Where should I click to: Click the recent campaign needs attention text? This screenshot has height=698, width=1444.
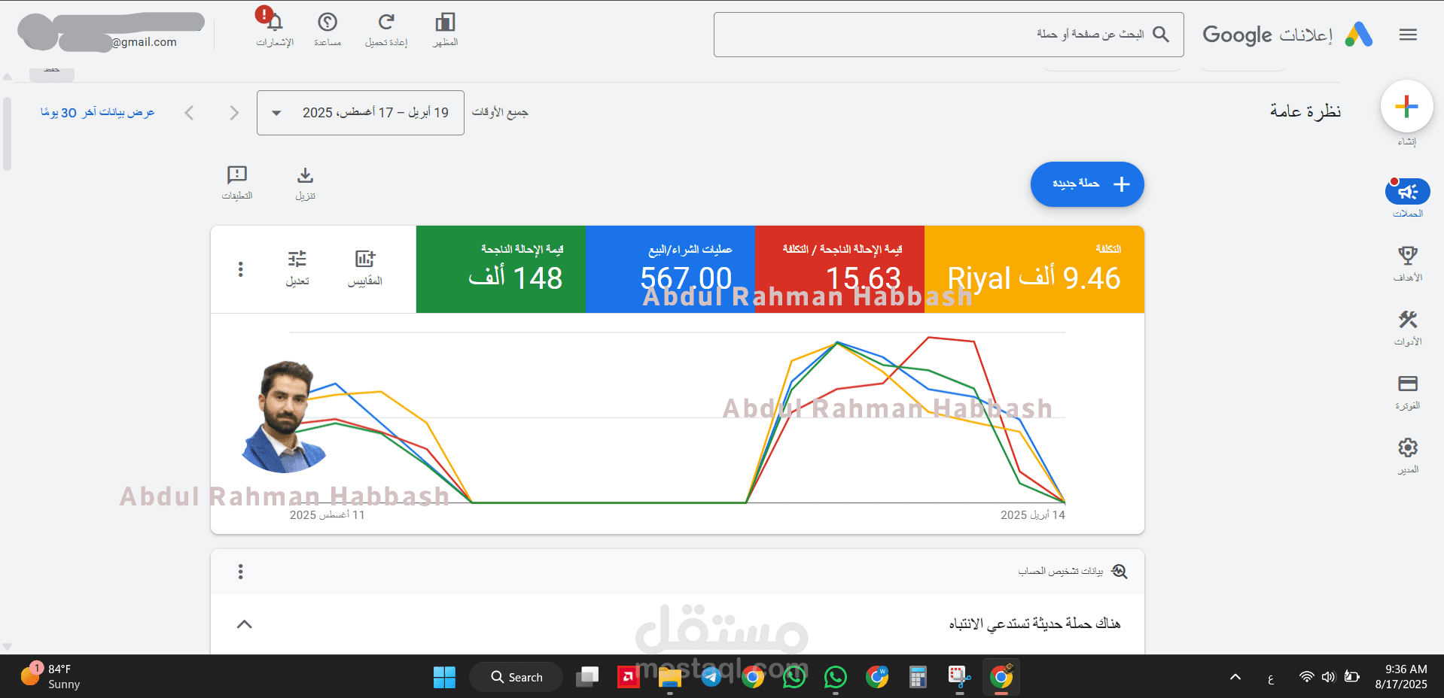[x=1034, y=624]
